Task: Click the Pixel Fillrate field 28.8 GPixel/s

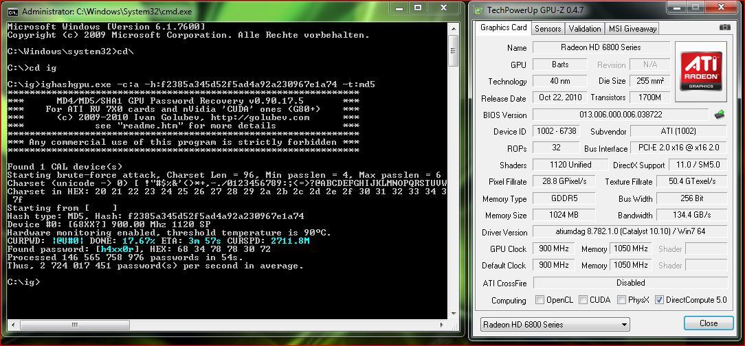Action: tap(564, 181)
